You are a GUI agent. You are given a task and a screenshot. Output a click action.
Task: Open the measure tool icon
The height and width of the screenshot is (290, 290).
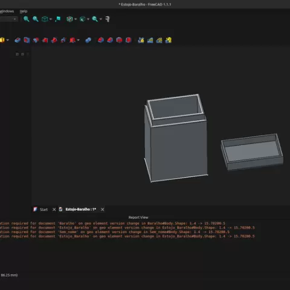coord(108,19)
